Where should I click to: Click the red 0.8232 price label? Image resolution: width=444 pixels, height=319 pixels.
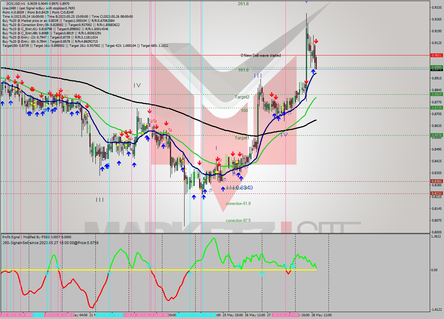436,193
